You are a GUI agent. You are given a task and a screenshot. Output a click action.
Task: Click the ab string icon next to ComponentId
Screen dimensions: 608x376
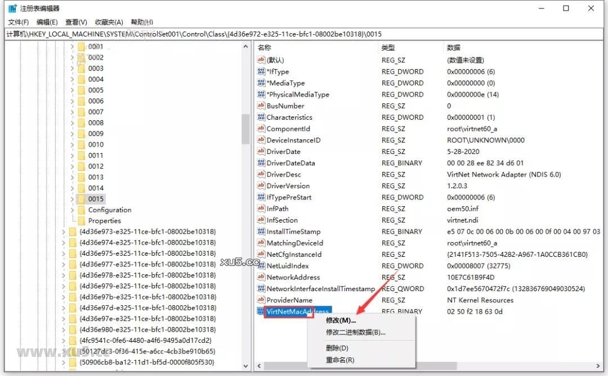(x=261, y=129)
